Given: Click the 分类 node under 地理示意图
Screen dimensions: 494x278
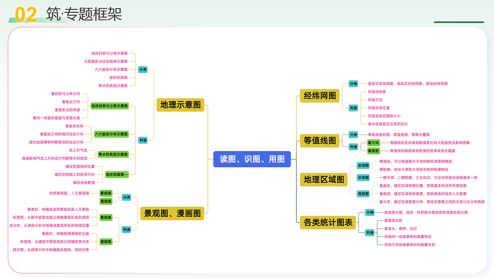Looking at the screenshot, I should (143, 70).
